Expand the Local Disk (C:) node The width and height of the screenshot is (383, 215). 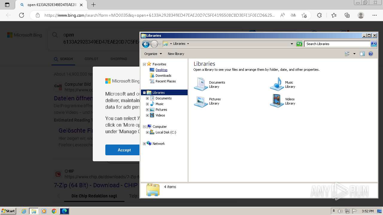coord(147,132)
